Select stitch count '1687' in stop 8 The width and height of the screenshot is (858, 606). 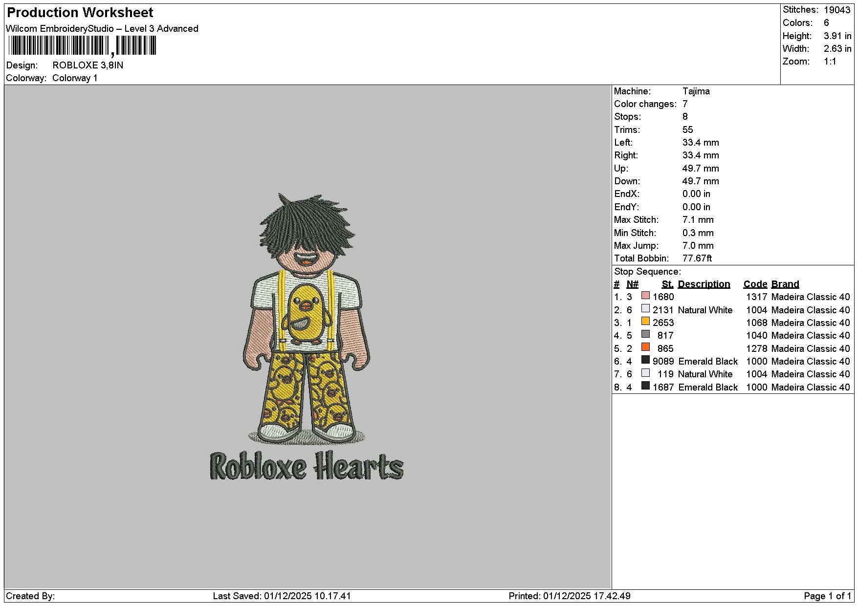click(x=663, y=388)
